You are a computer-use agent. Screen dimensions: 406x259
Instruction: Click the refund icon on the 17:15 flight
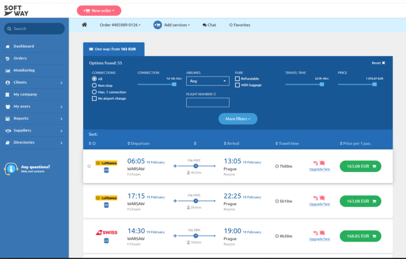(315, 198)
